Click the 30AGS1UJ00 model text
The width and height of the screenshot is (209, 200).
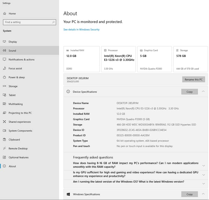point(73,81)
